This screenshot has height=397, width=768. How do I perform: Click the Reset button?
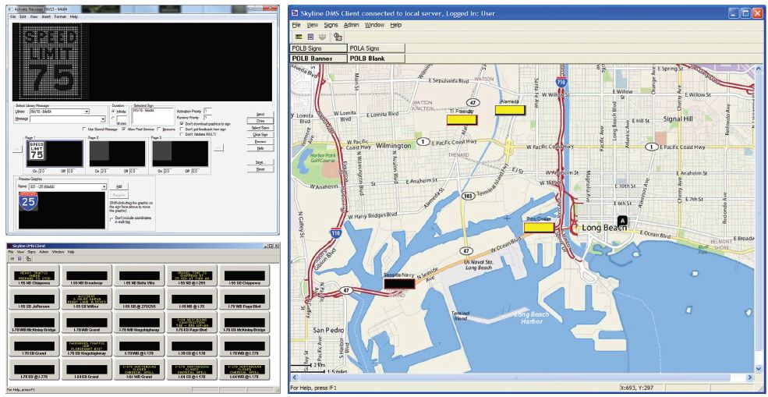260,169
